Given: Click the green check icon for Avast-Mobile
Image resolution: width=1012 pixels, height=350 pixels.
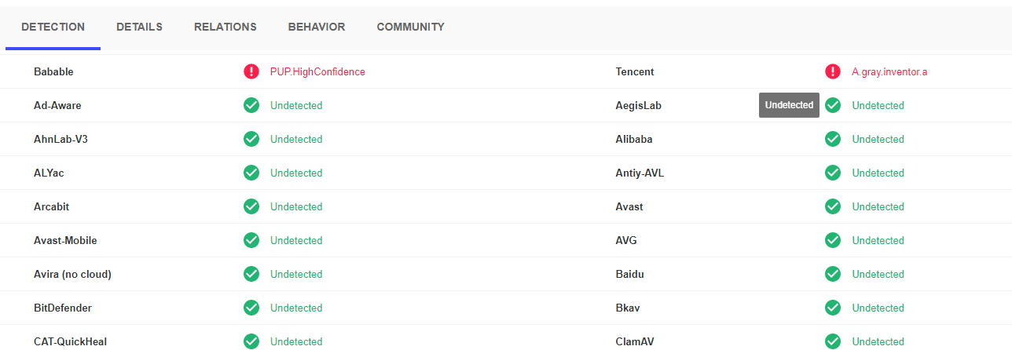Looking at the screenshot, I should click(x=251, y=240).
